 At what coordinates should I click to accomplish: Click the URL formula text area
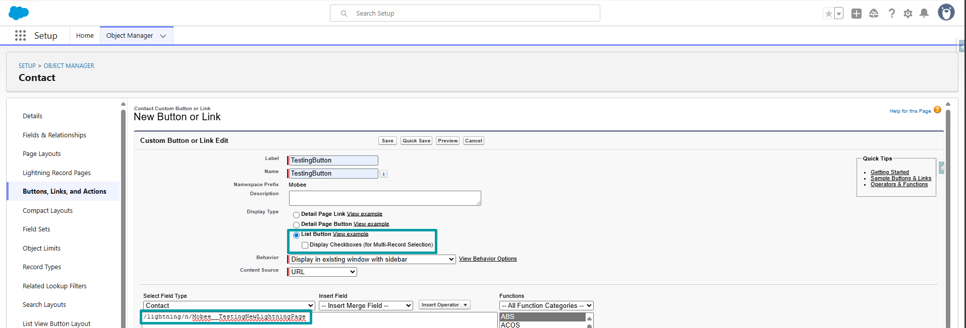pyautogui.click(x=320, y=320)
